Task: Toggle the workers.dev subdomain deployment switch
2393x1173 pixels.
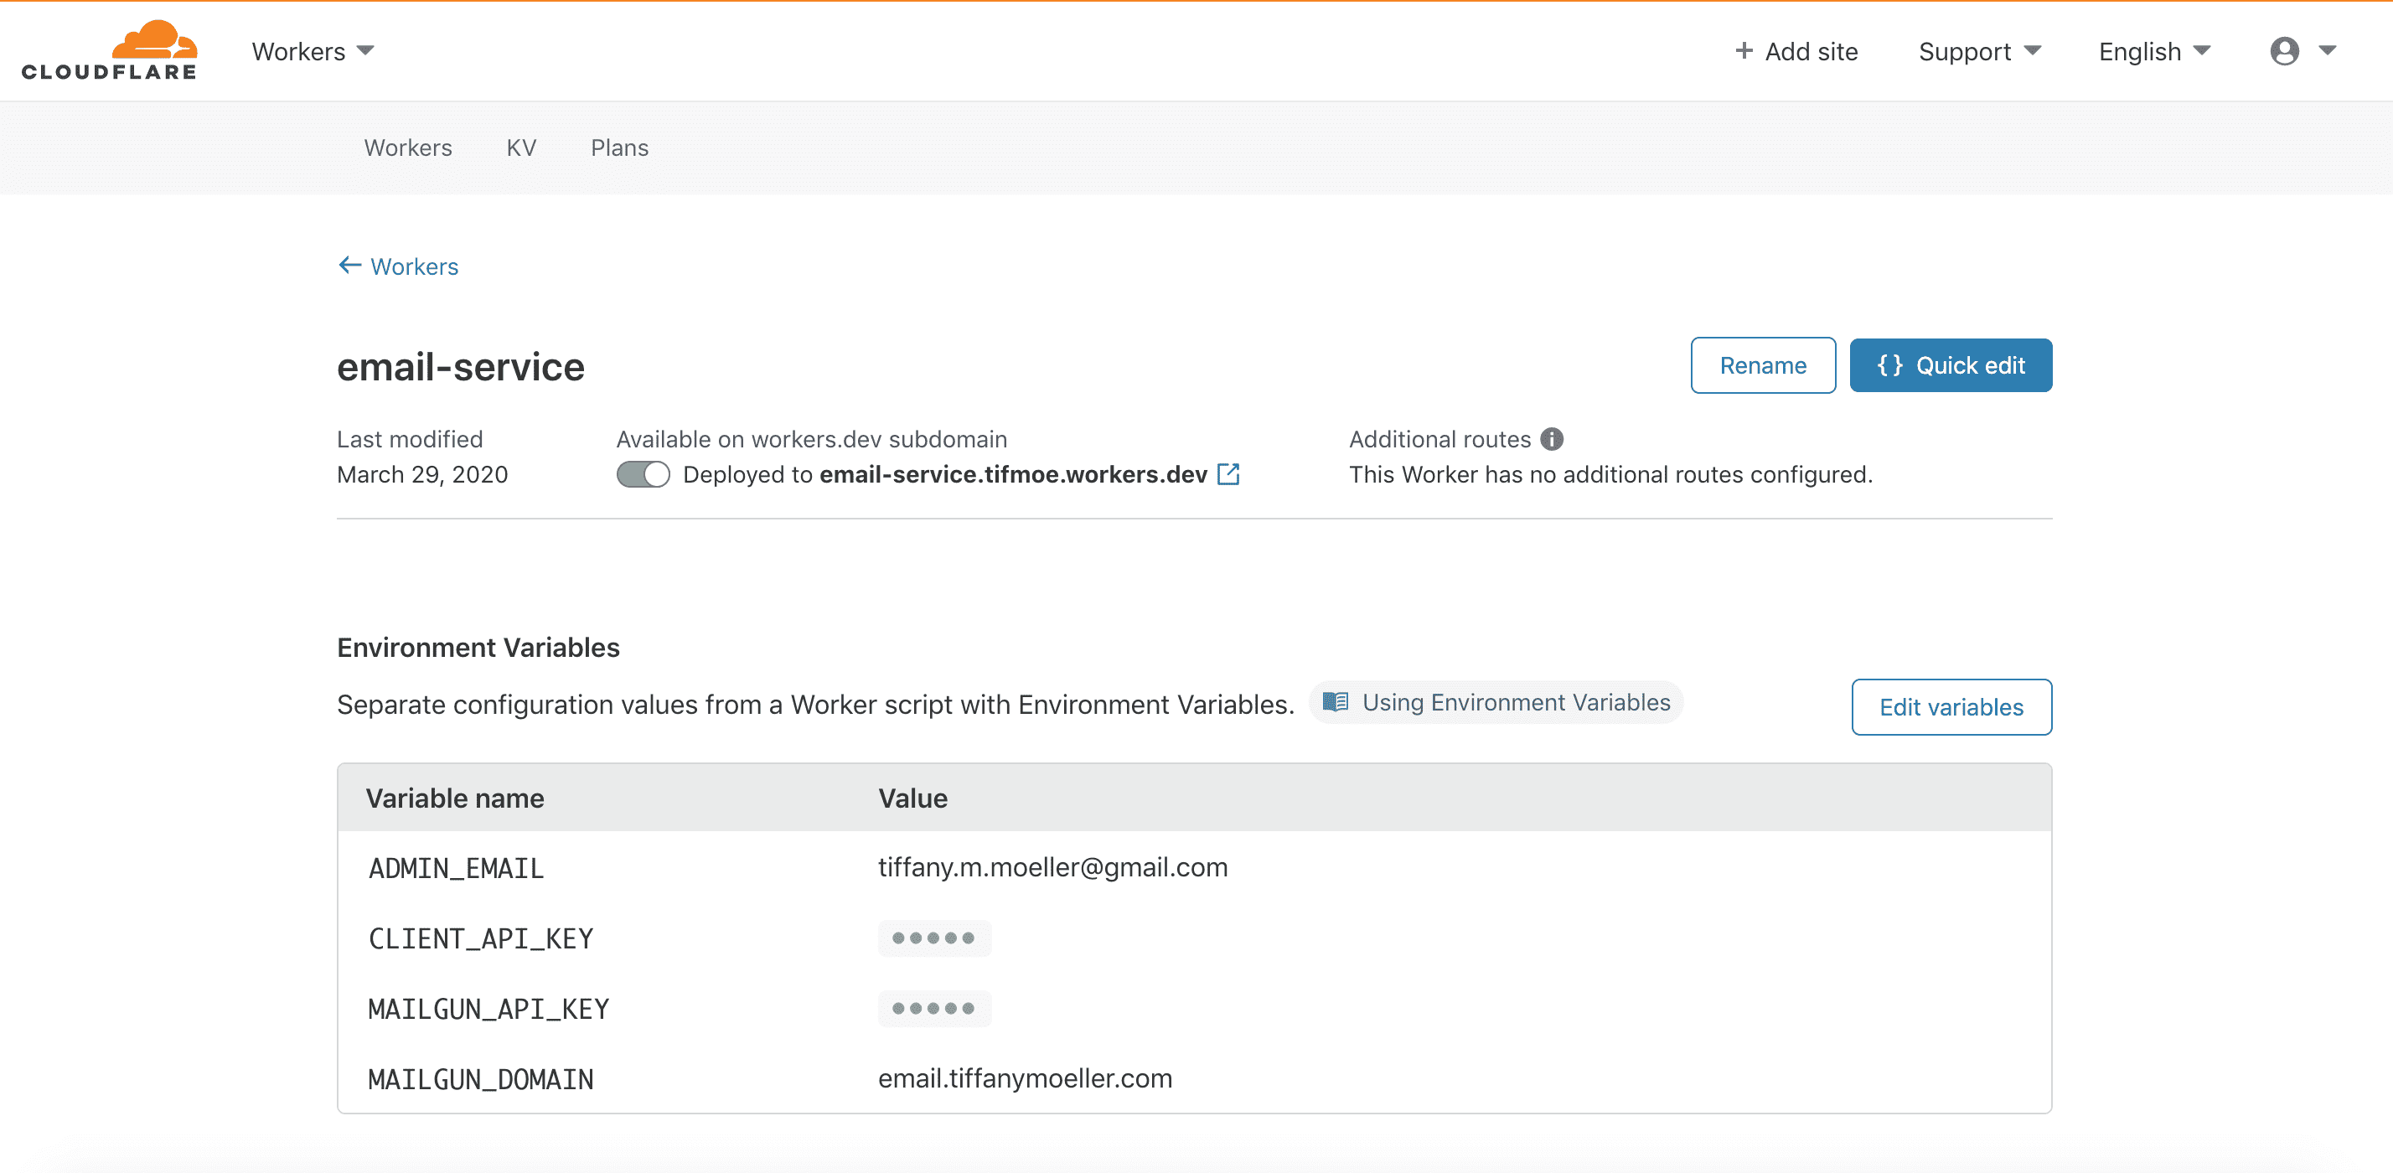Action: click(x=643, y=473)
